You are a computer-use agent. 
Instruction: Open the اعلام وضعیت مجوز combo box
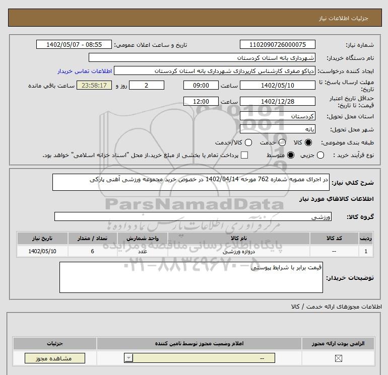(x=200, y=358)
